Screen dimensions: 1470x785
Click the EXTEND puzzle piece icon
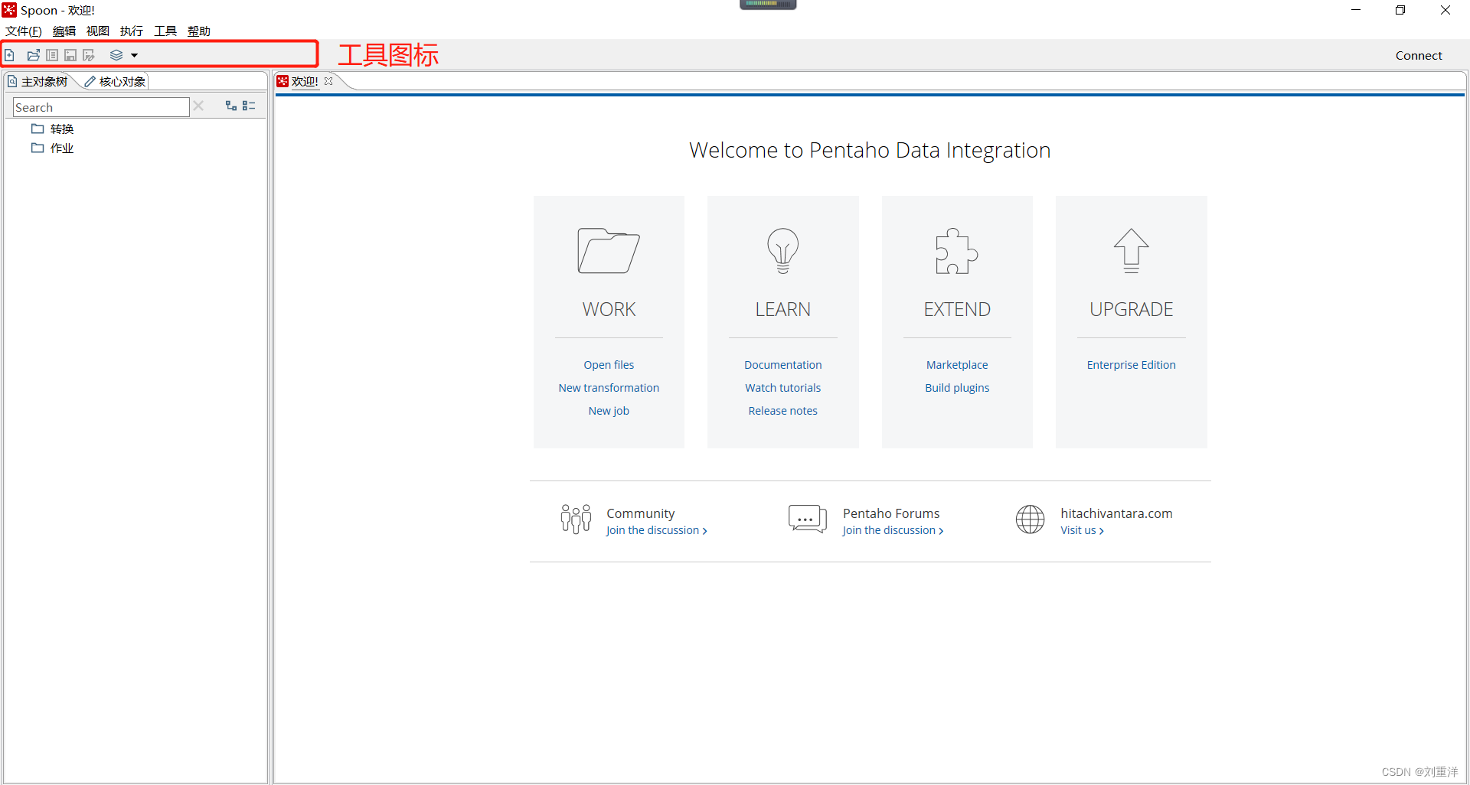[x=956, y=250]
